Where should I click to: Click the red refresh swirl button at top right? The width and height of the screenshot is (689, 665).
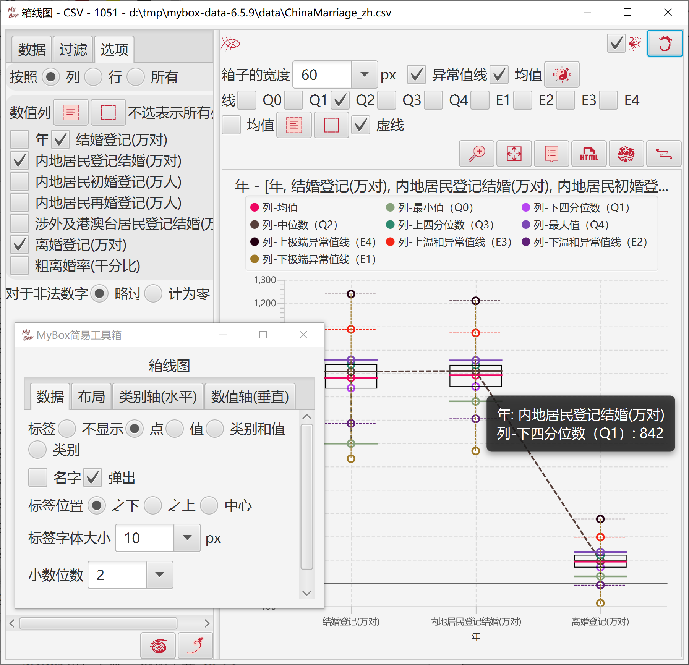click(x=665, y=44)
